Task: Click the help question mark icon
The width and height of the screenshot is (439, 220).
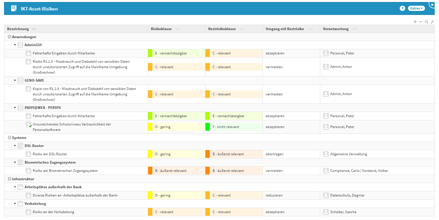Action: tap(402, 8)
